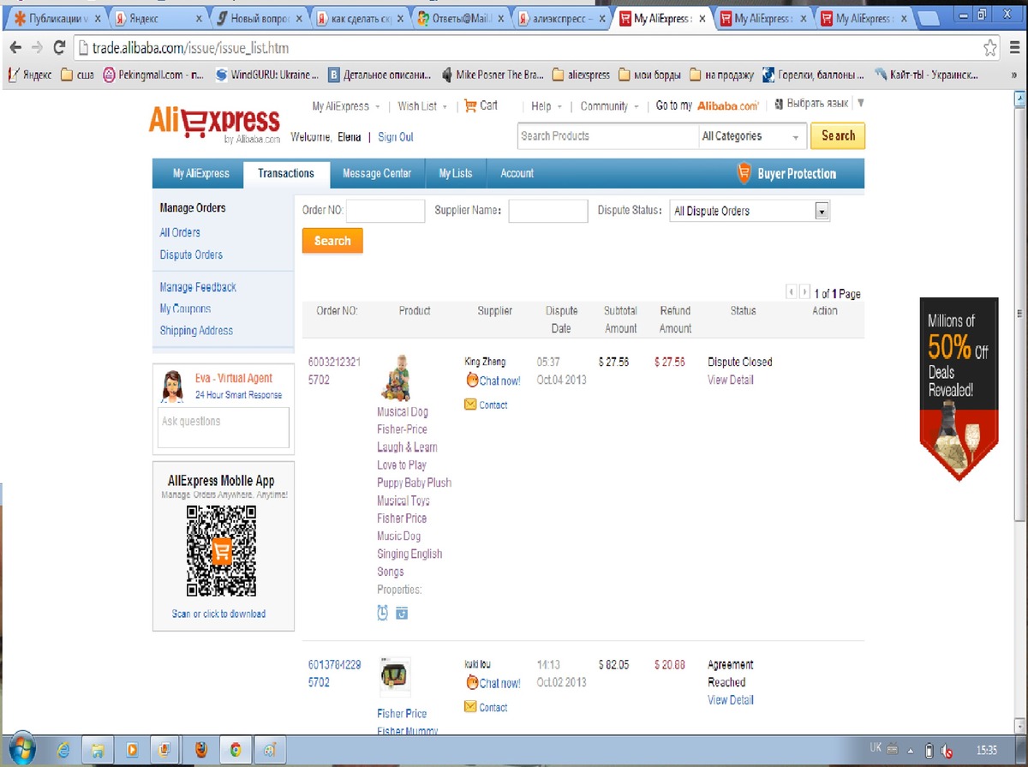
Task: Expand the Wish List dropdown
Action: 422,106
